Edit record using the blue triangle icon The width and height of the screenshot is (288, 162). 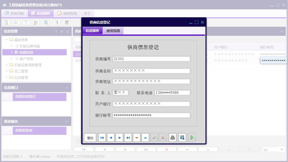click(145, 137)
